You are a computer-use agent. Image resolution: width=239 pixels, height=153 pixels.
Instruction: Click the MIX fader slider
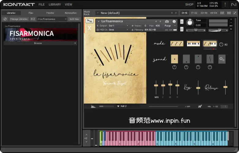pos(156,85)
